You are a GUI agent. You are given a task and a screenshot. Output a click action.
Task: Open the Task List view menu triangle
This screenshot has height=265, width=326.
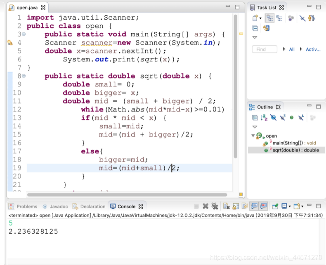pyautogui.click(x=255, y=37)
